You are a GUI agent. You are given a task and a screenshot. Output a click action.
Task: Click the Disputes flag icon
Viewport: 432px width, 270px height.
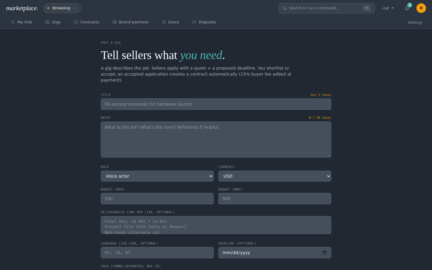pyautogui.click(x=194, y=22)
